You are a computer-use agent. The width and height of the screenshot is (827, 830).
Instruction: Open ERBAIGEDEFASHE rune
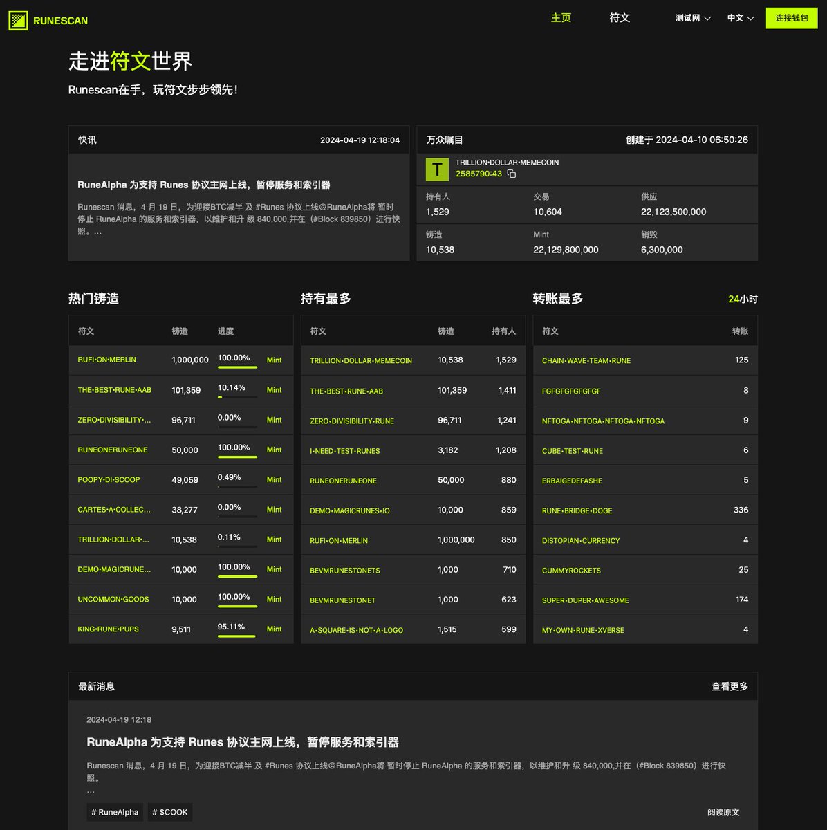[573, 481]
